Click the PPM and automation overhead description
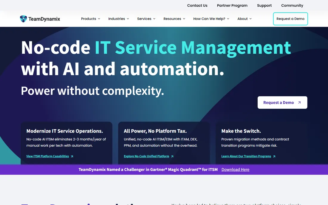Image resolution: width=328 pixels, height=205 pixels. 160,142
